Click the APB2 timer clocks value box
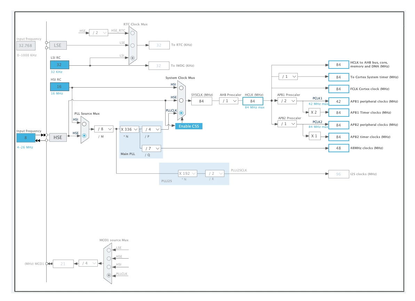This screenshot has width=415, height=301. click(339, 137)
